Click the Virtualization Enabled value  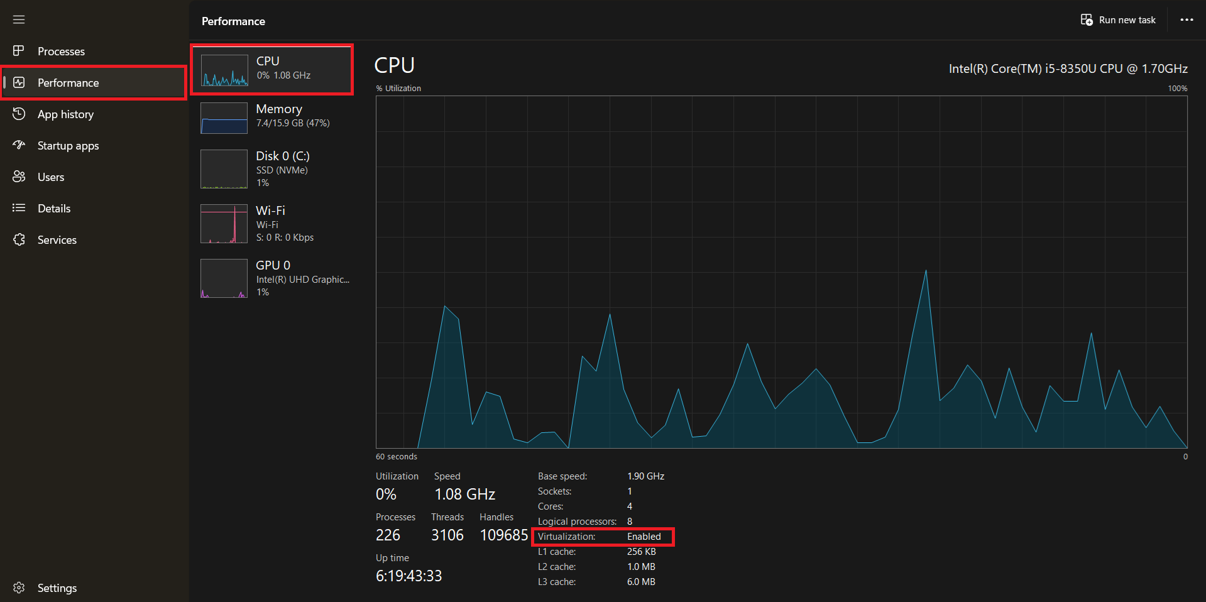point(644,537)
